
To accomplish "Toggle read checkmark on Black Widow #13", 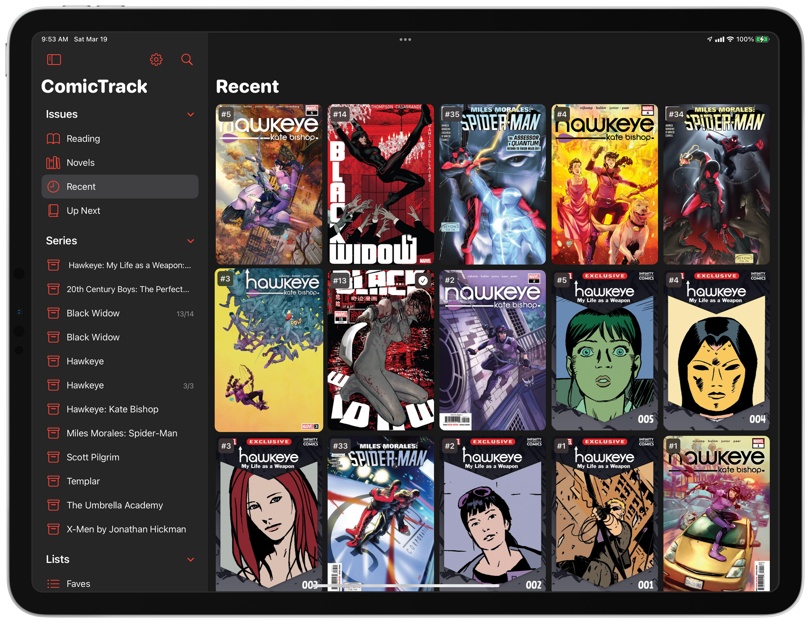I will point(423,281).
